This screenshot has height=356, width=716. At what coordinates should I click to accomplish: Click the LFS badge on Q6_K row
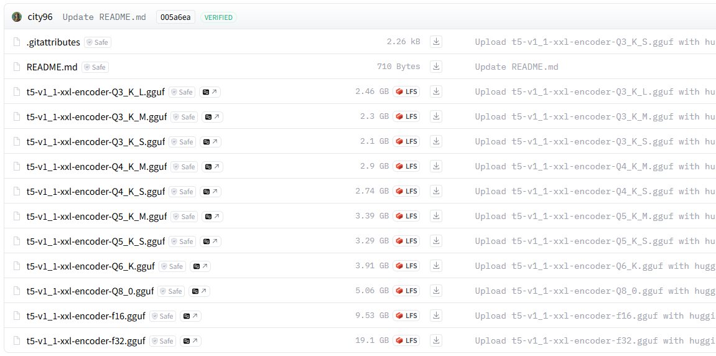pos(406,266)
